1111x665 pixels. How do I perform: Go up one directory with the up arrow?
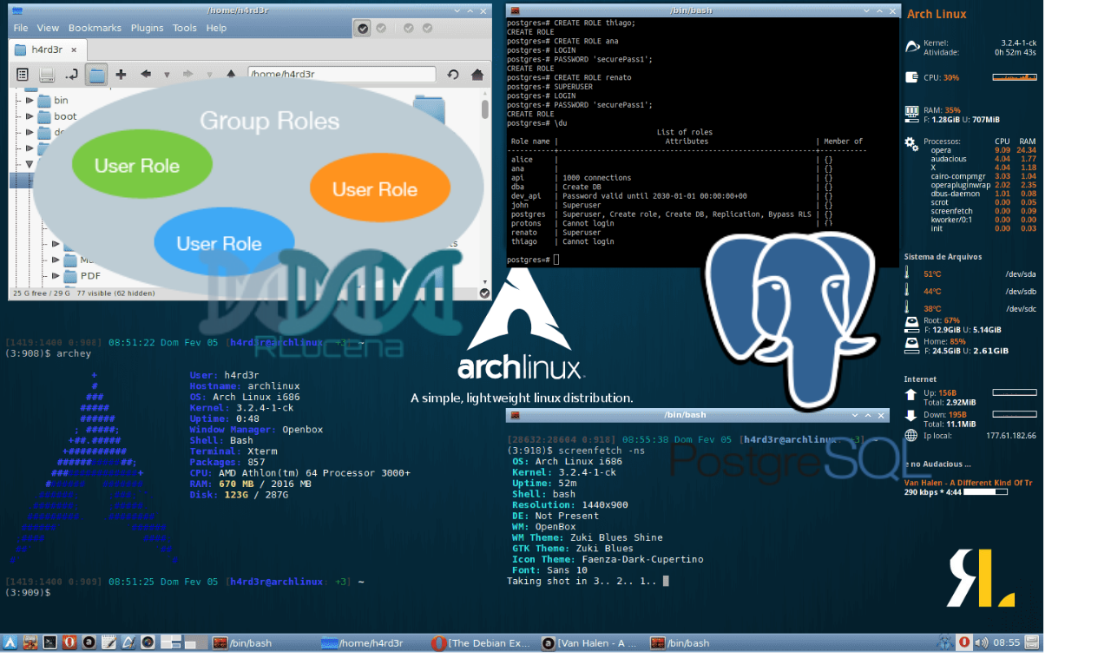point(230,75)
